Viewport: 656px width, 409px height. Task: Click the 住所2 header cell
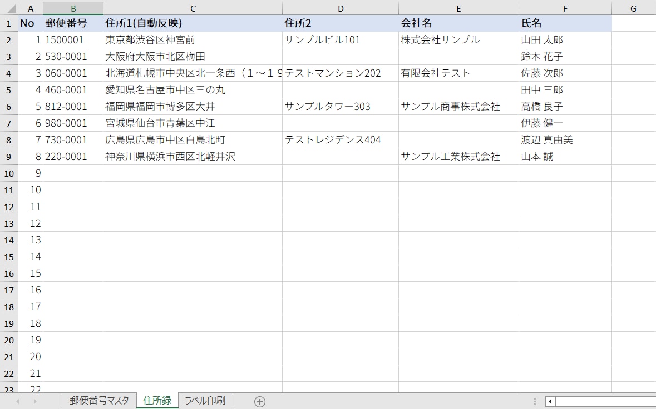pos(341,23)
